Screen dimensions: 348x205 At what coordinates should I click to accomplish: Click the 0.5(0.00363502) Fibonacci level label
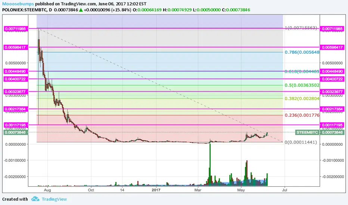pyautogui.click(x=302, y=85)
